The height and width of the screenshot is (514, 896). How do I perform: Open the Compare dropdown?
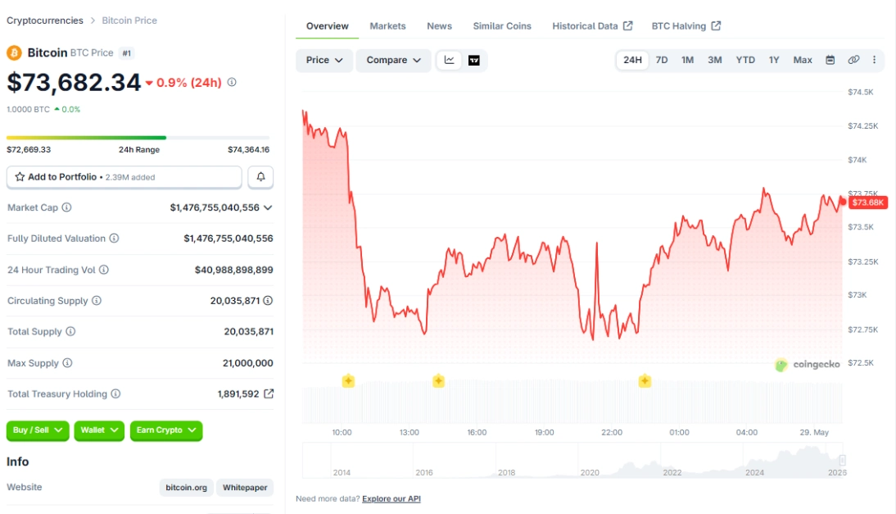tap(393, 60)
